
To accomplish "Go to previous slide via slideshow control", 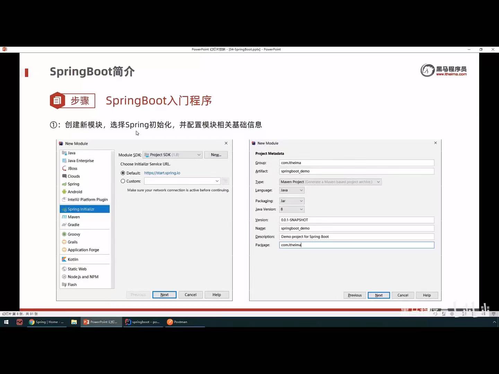I will coord(436,314).
